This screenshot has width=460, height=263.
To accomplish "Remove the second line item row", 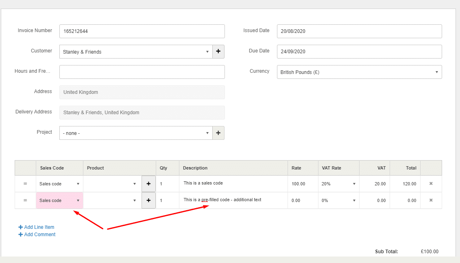I will [431, 200].
